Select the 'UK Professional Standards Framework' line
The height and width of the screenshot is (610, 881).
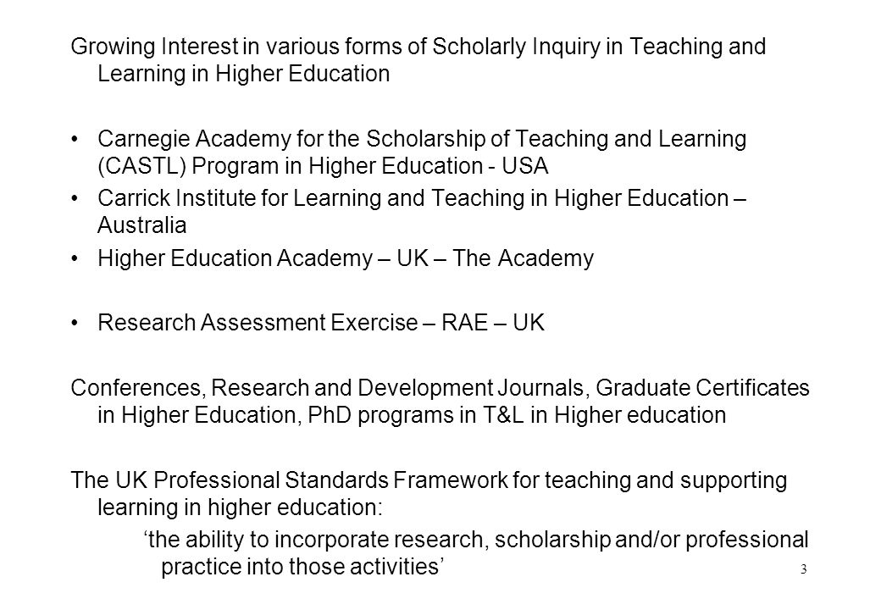[429, 481]
